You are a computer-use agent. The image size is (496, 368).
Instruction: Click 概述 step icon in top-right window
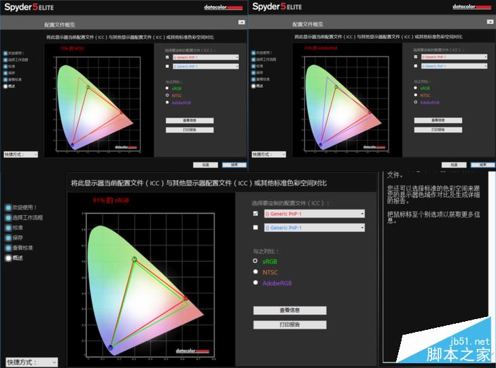coord(253,86)
